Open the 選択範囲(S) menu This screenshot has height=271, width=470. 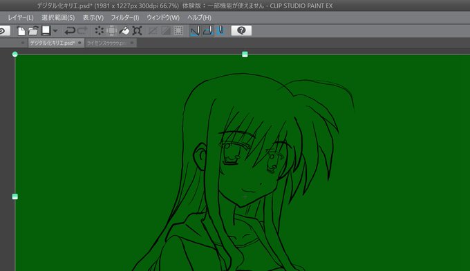58,18
